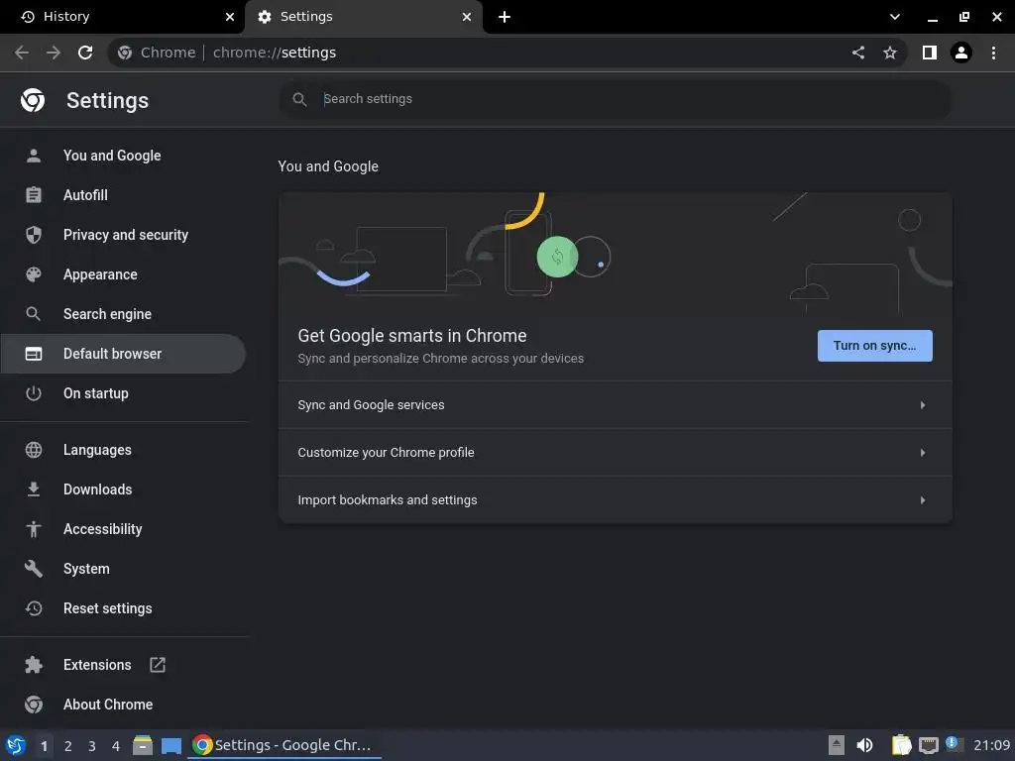Click the browser back arrow
This screenshot has width=1015, height=761.
(x=22, y=53)
